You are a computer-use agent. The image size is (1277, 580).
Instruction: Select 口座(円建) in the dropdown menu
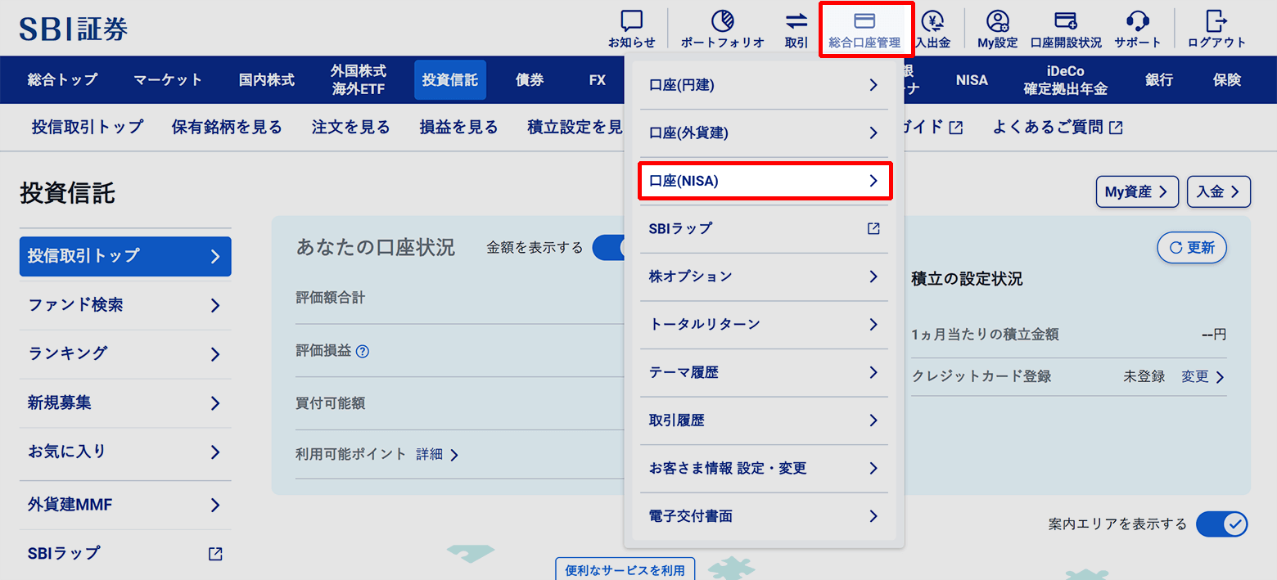pos(764,85)
